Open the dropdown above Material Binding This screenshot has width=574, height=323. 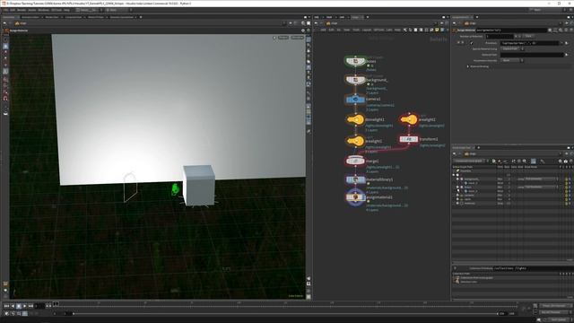click(x=512, y=60)
